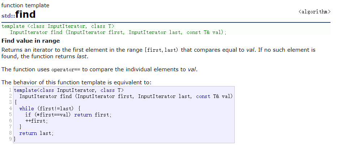341x153 pixels.
Task: Click the 'if (*first==val)' condition
Action: pyautogui.click(x=48, y=115)
